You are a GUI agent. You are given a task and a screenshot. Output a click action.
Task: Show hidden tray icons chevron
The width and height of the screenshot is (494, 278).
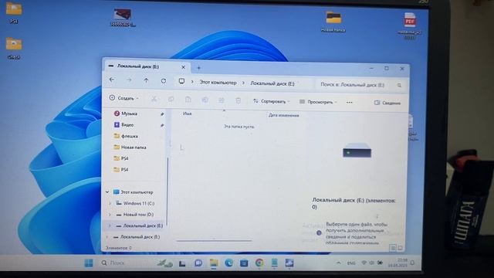pos(338,263)
